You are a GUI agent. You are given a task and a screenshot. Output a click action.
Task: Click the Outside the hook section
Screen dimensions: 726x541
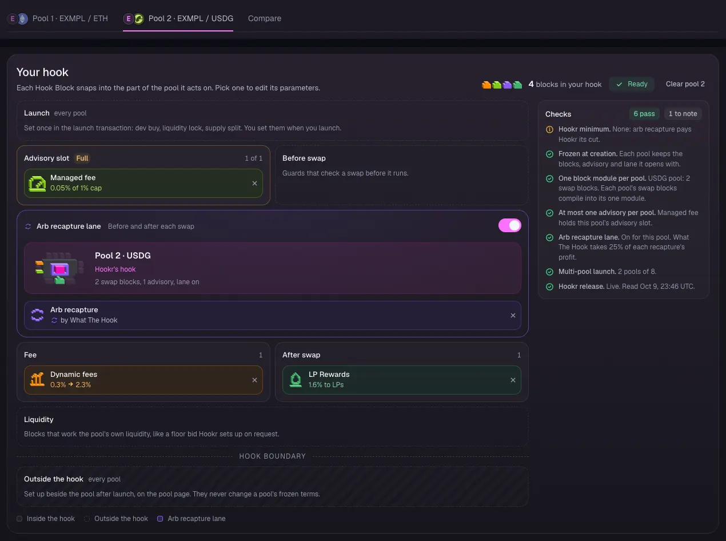pyautogui.click(x=273, y=487)
